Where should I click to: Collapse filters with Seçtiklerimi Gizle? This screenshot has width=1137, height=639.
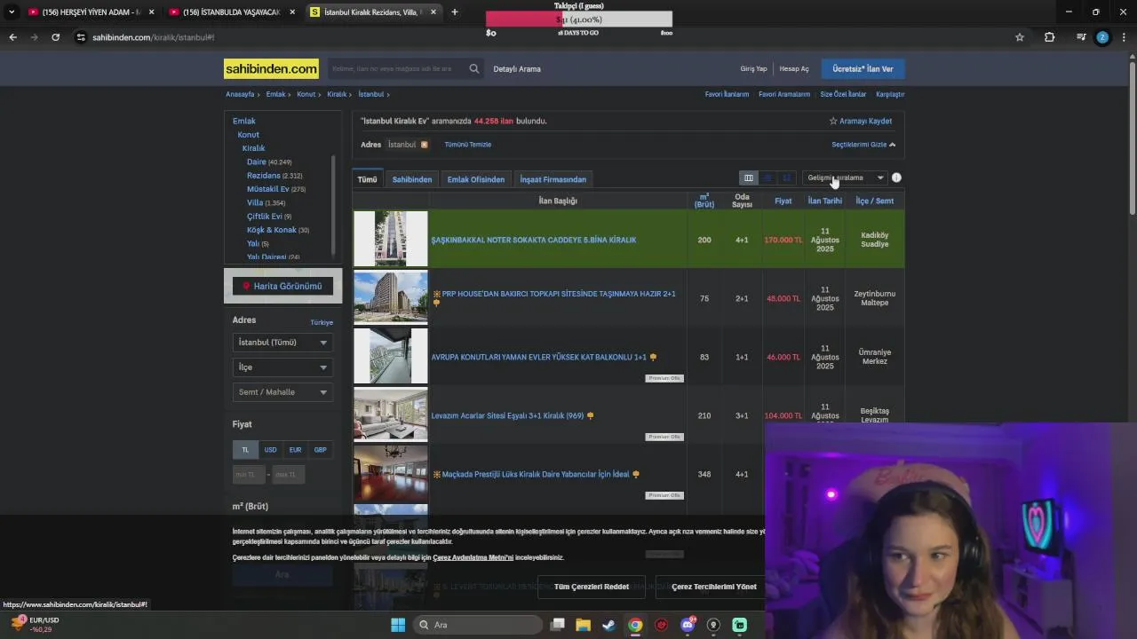[863, 145]
